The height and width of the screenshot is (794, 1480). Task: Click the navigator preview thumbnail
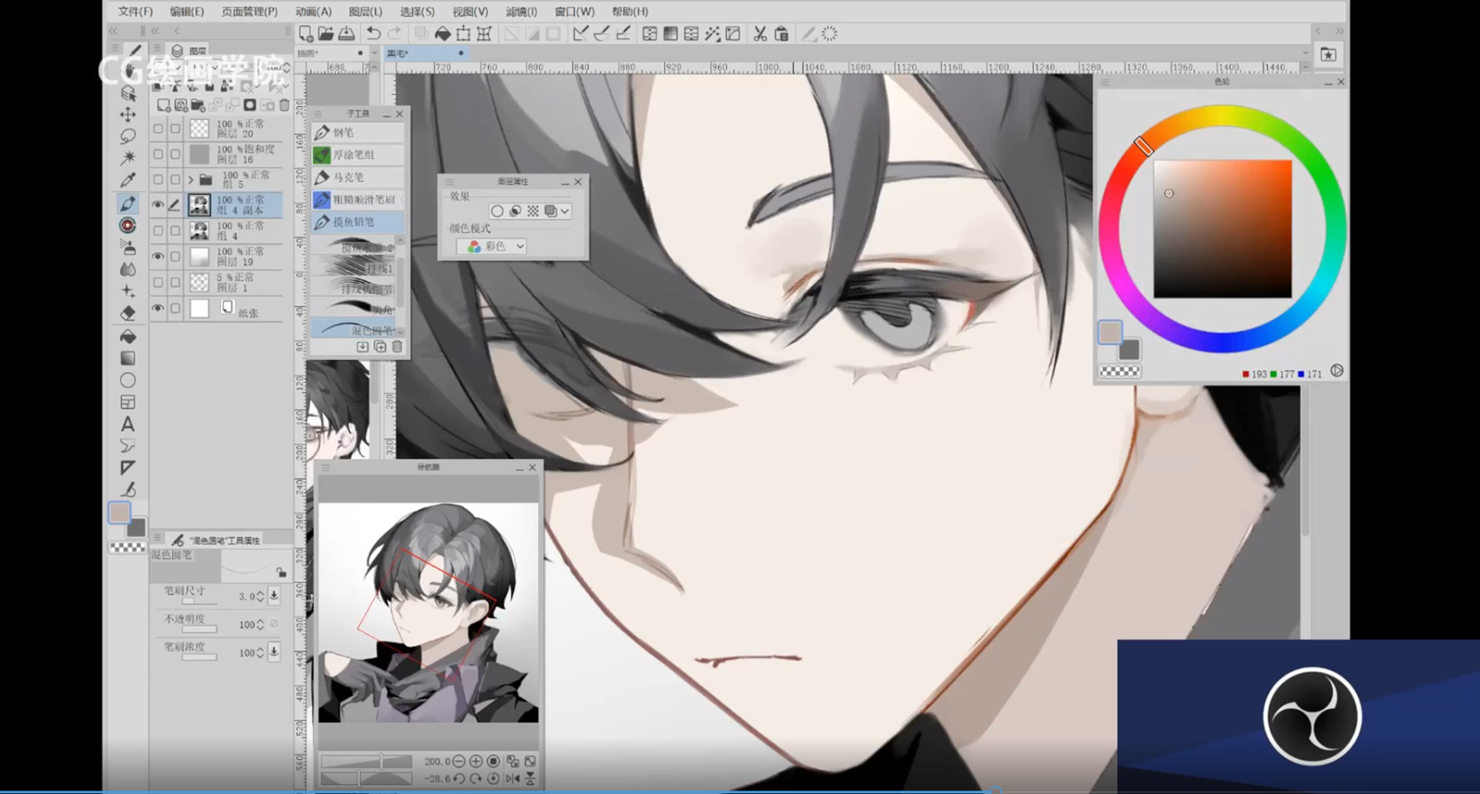point(429,612)
